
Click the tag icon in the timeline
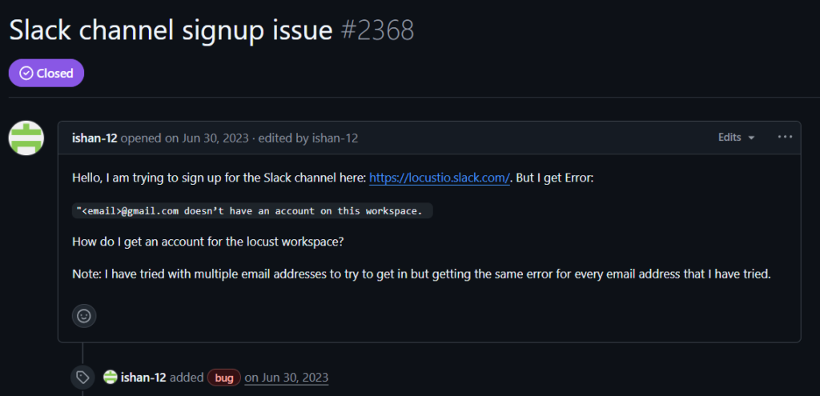[82, 377]
